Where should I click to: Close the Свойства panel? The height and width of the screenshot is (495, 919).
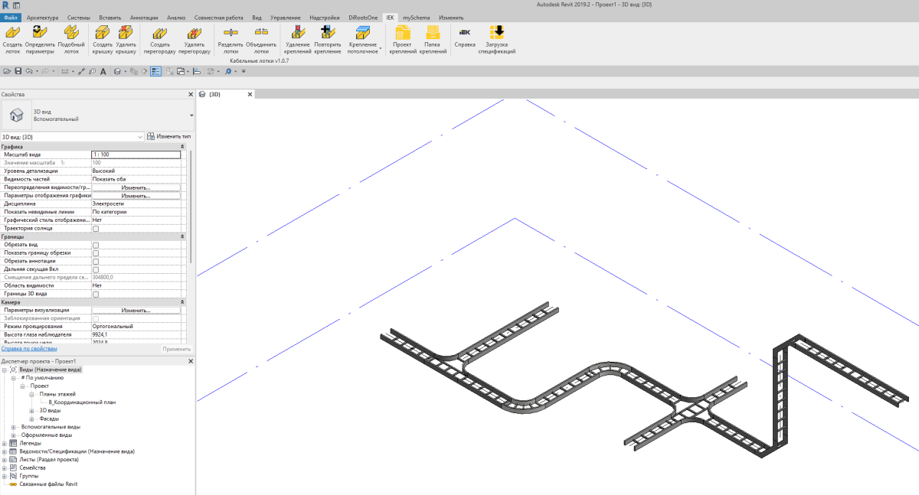tap(191, 94)
